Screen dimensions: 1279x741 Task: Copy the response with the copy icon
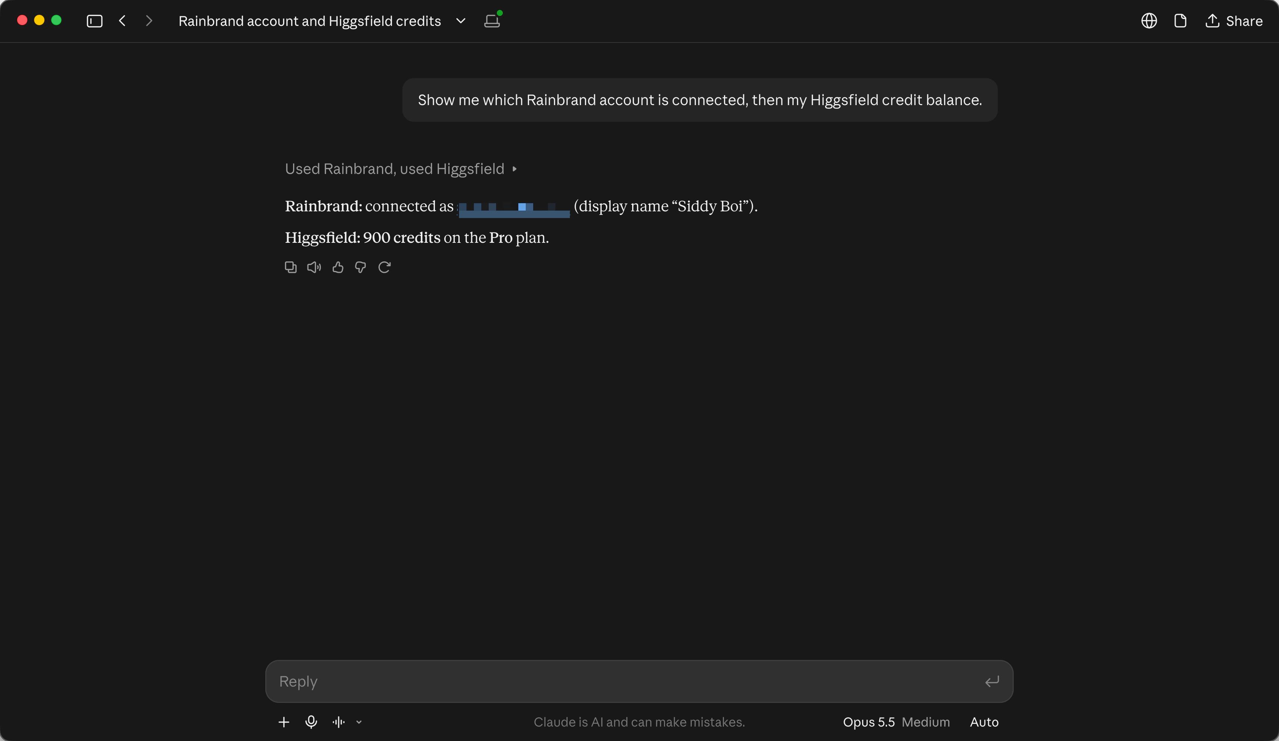pos(291,267)
